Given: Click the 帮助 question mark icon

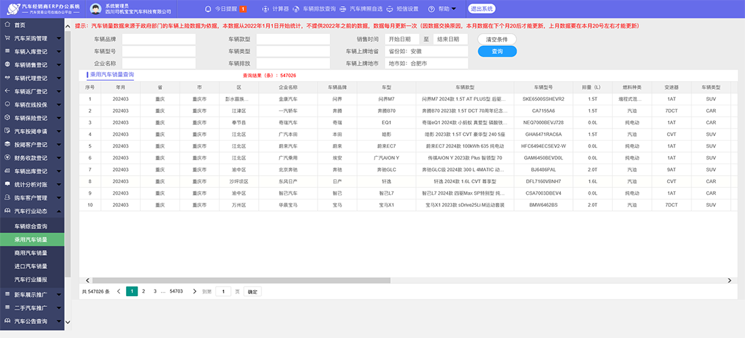Looking at the screenshot, I should [x=431, y=9].
